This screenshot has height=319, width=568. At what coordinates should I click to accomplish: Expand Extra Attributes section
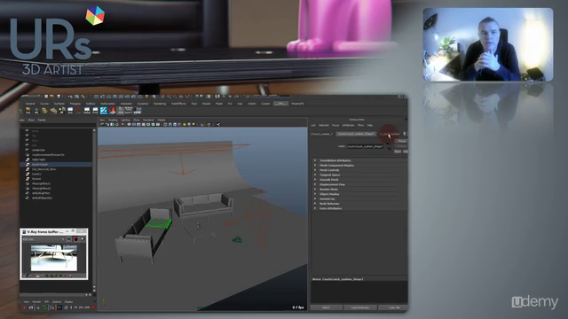tap(315, 208)
